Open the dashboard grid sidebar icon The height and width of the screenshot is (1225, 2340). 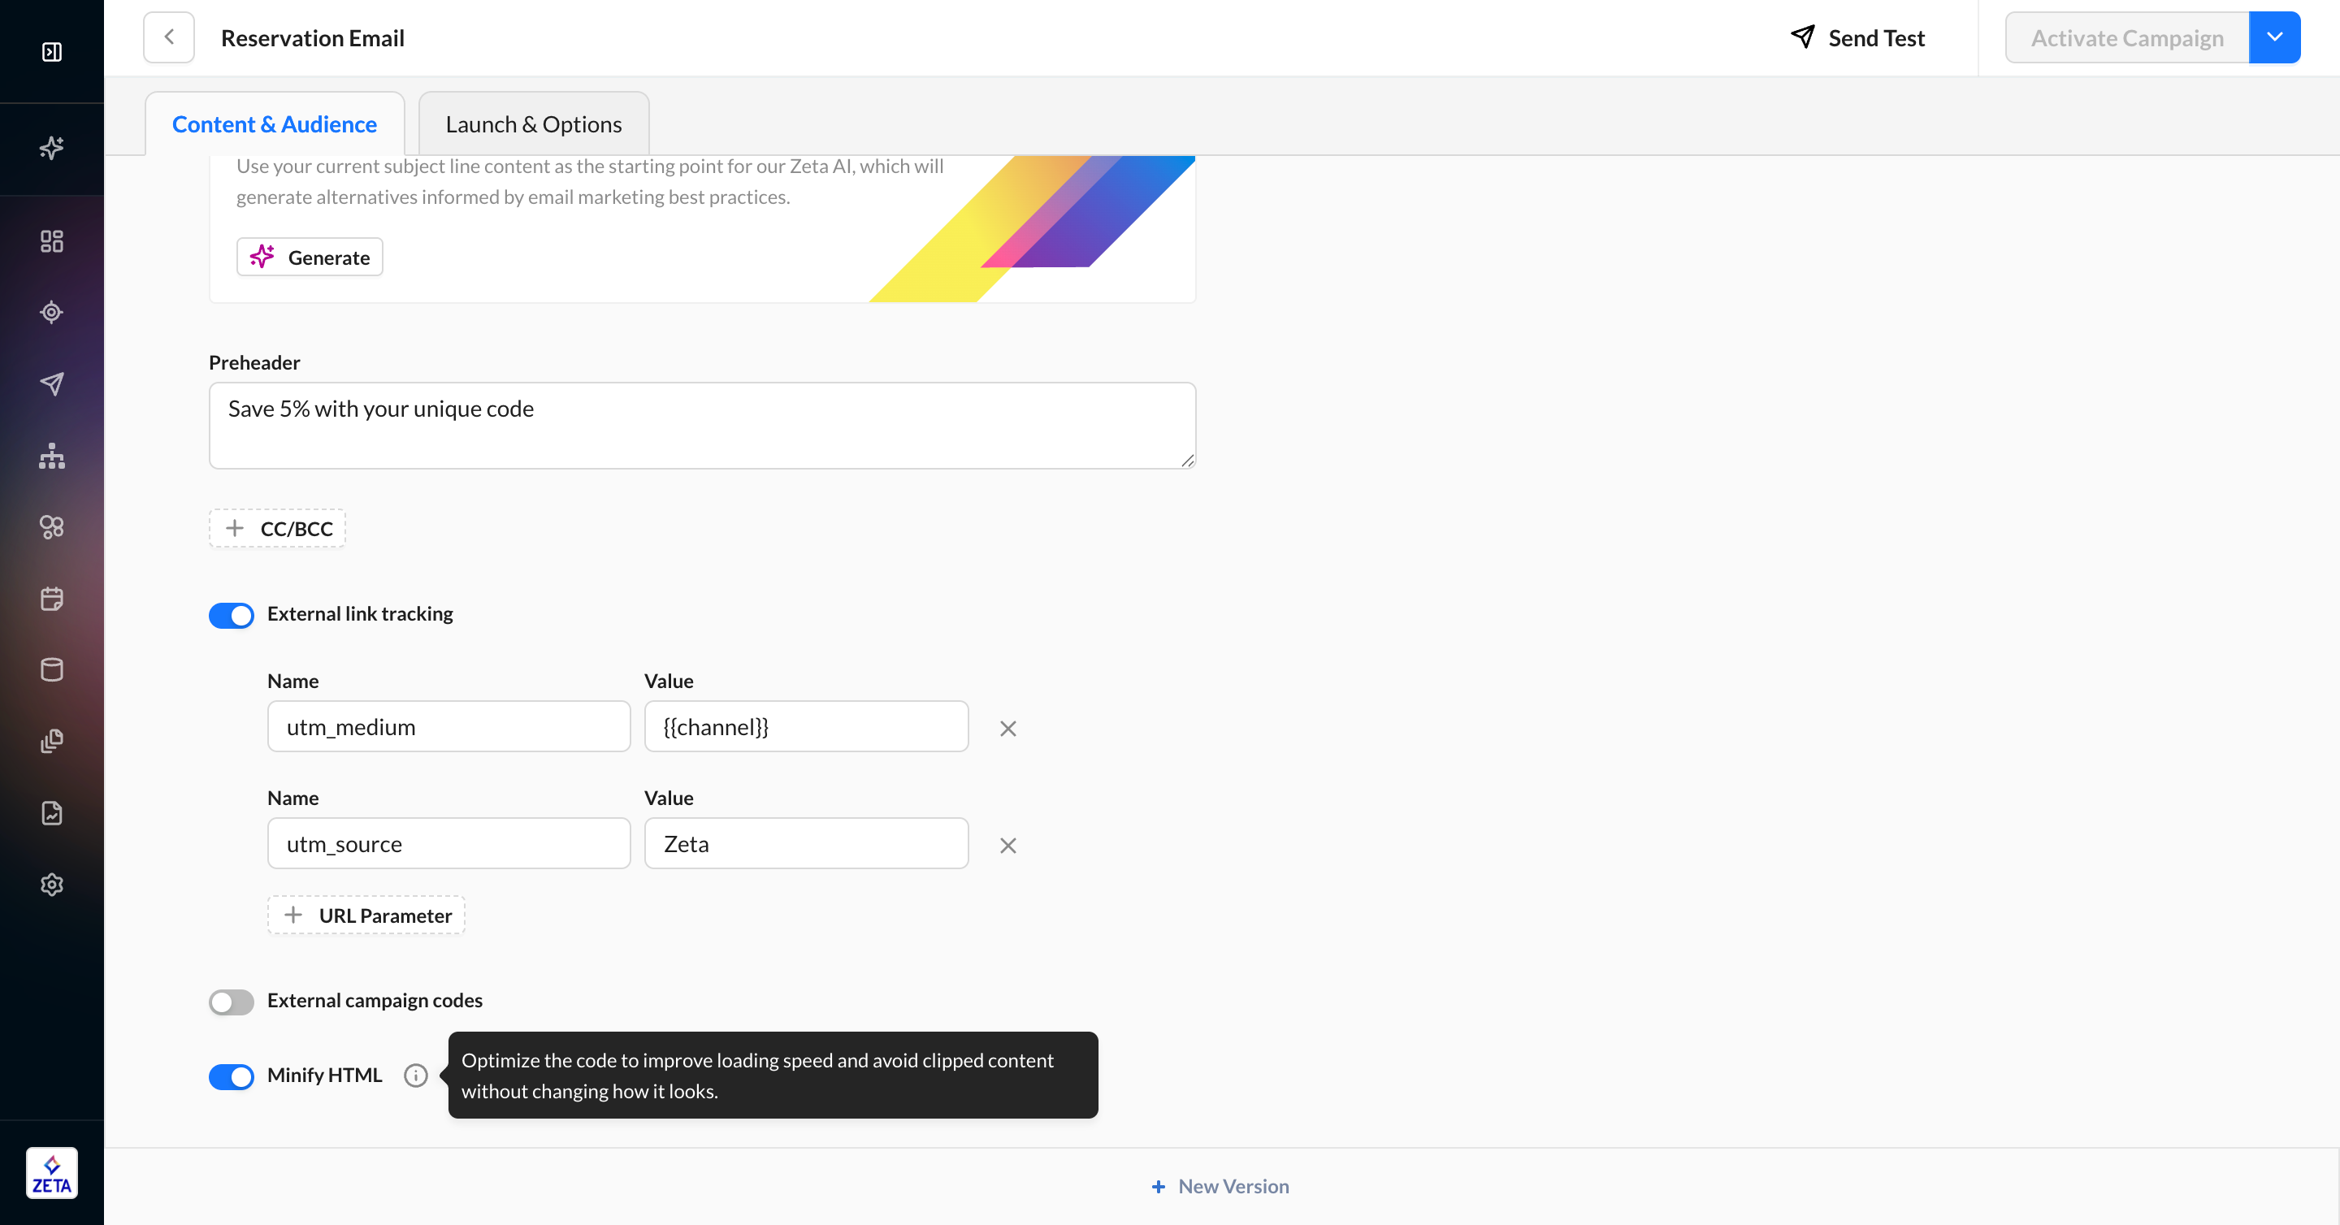pyautogui.click(x=52, y=240)
